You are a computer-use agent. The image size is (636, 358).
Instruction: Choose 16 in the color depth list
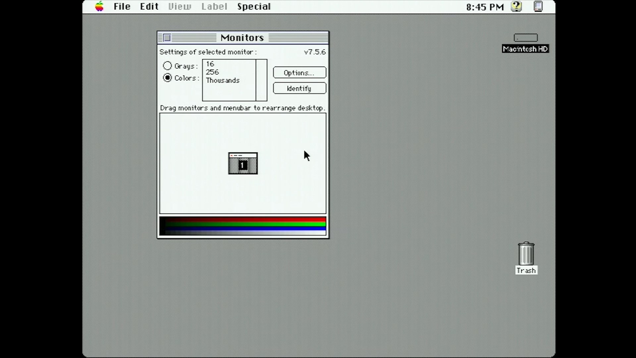210,64
